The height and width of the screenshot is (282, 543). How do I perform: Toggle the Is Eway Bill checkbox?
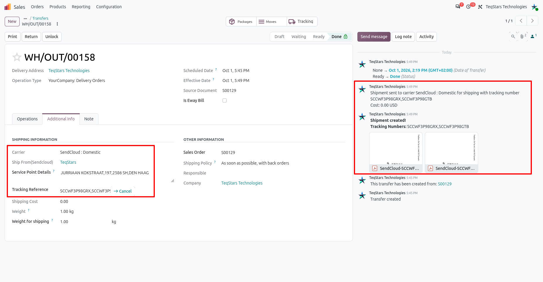pyautogui.click(x=225, y=100)
